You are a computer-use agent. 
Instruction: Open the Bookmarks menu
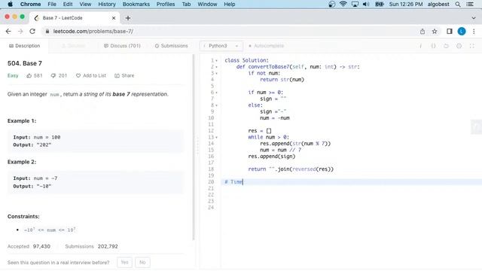click(x=136, y=5)
